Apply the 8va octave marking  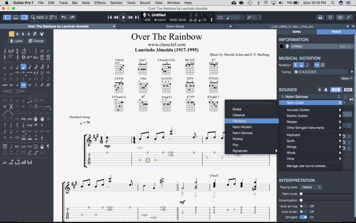coord(30,57)
